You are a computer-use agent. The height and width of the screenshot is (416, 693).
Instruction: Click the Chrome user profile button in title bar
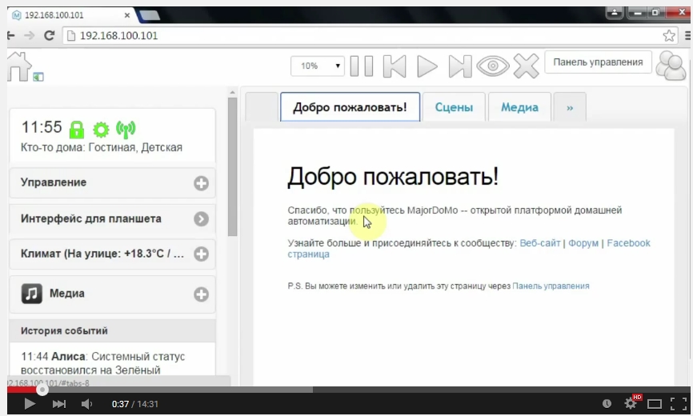pos(615,12)
